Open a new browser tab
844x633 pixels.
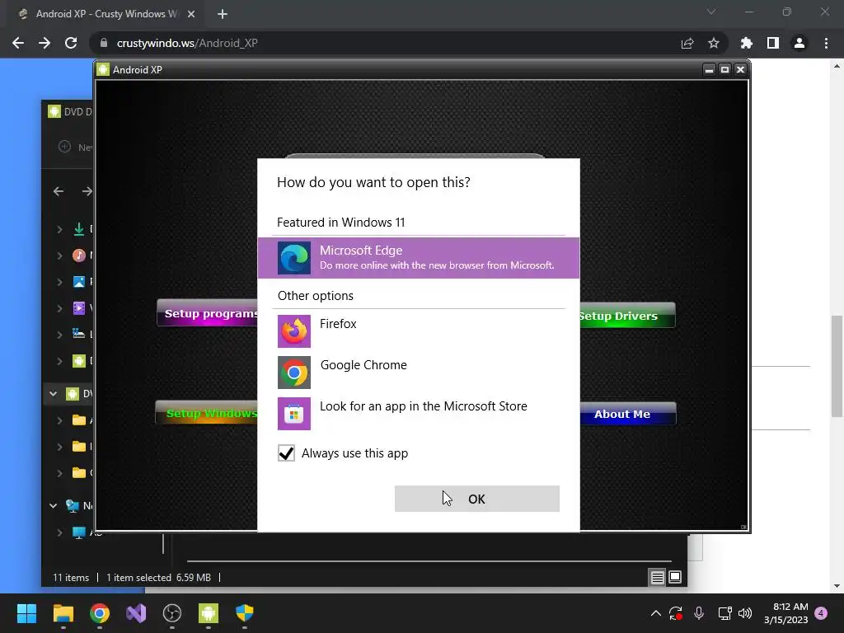(223, 14)
